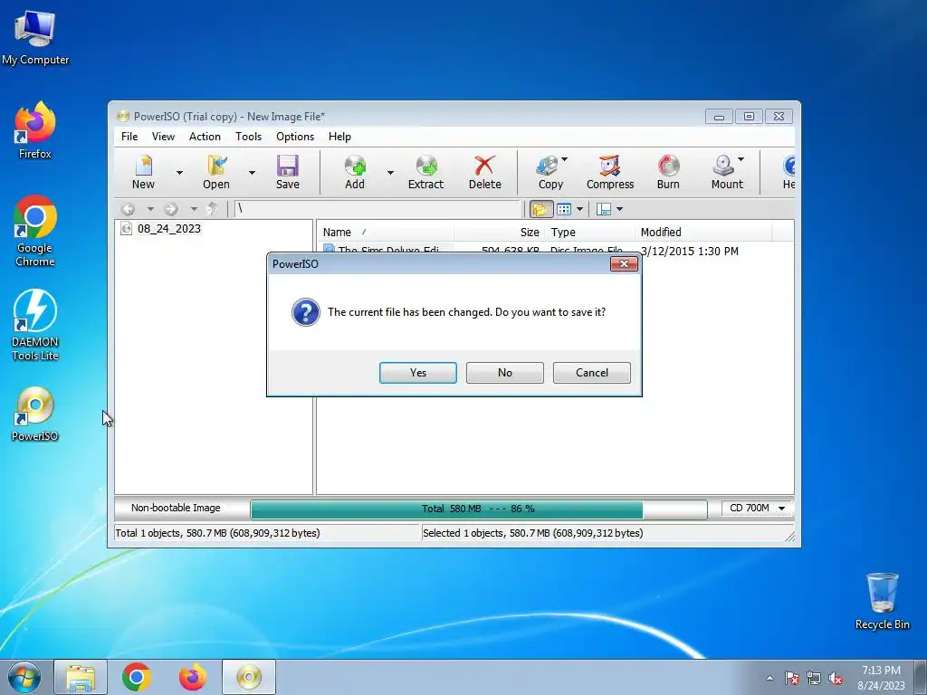927x695 pixels.
Task: Expand the Open button dropdown arrow
Action: click(252, 173)
